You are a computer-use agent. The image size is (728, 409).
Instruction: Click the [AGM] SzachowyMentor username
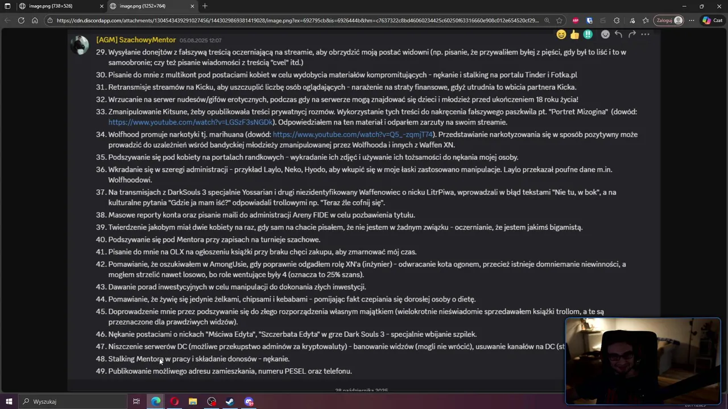click(136, 40)
